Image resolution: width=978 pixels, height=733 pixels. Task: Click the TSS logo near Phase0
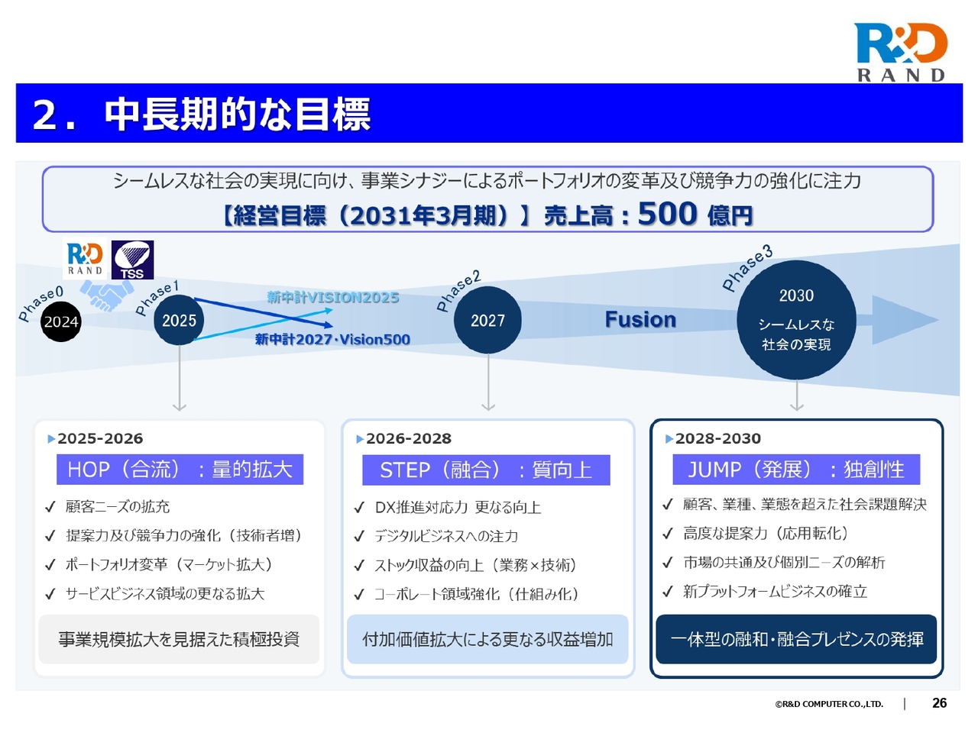132,260
